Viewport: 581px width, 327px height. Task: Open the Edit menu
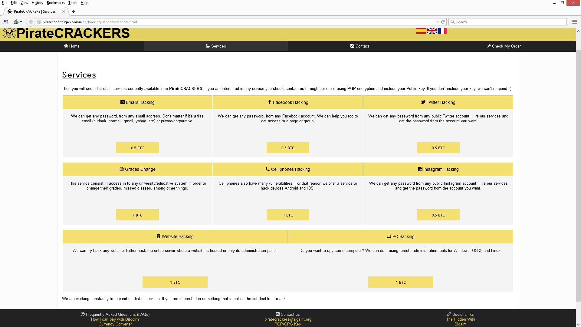(14, 3)
